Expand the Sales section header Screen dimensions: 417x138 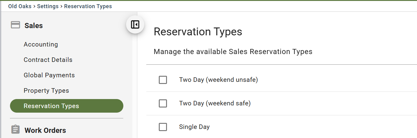(x=34, y=26)
